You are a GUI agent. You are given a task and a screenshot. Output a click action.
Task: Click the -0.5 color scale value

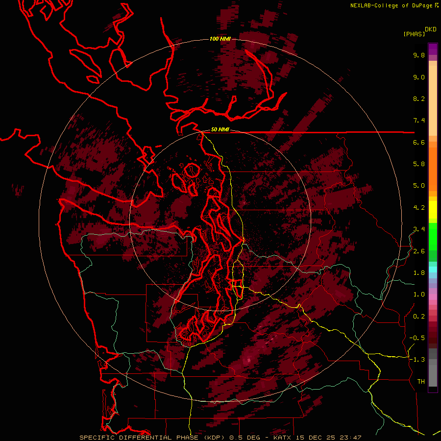[x=417, y=338]
